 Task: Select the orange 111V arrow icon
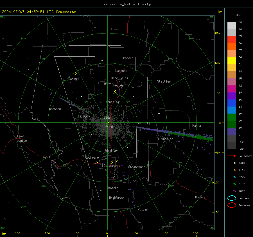click(x=232, y=170)
